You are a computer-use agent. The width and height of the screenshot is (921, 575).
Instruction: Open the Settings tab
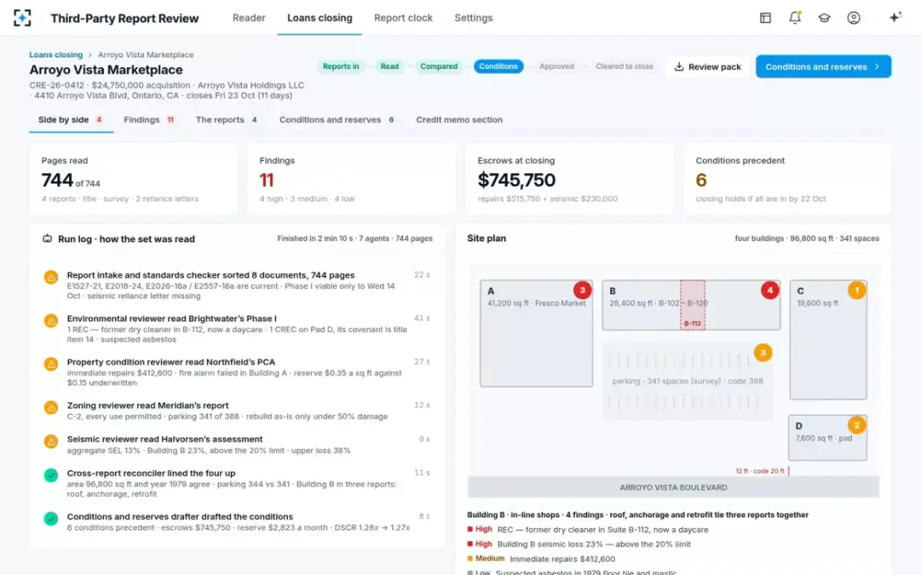[474, 18]
